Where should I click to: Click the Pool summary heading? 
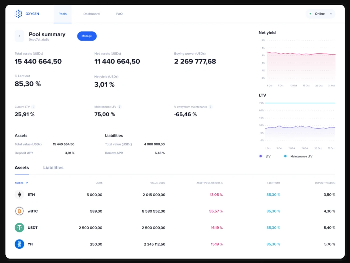pyautogui.click(x=47, y=34)
